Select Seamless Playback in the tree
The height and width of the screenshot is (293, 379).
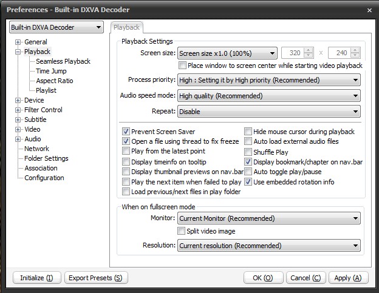[63, 61]
